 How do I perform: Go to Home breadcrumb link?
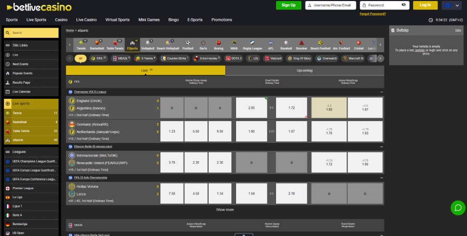(70, 31)
